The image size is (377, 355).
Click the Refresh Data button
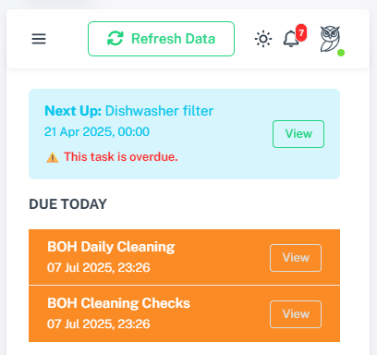coord(161,39)
